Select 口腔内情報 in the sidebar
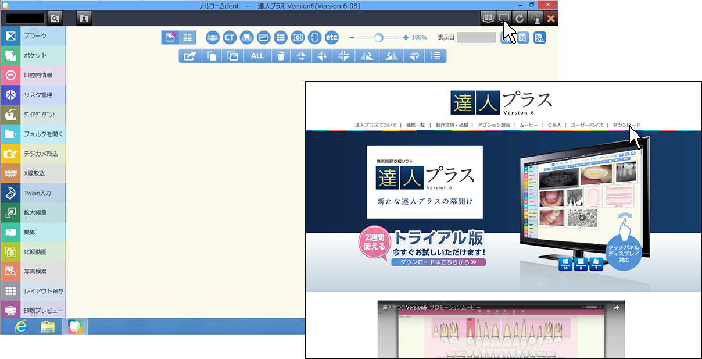Image resolution: width=702 pixels, height=359 pixels. (33, 76)
